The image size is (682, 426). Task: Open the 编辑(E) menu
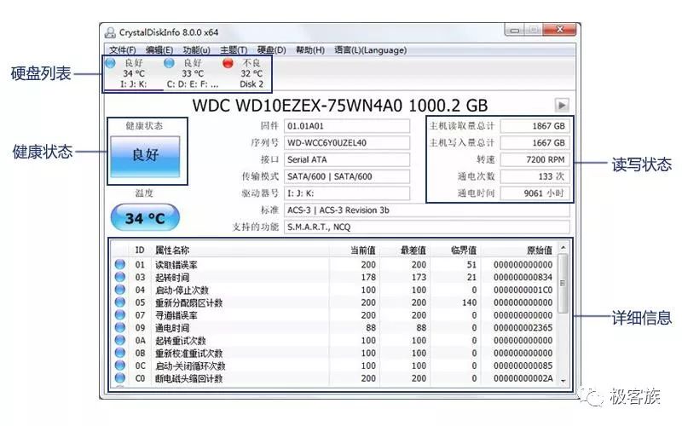(159, 50)
